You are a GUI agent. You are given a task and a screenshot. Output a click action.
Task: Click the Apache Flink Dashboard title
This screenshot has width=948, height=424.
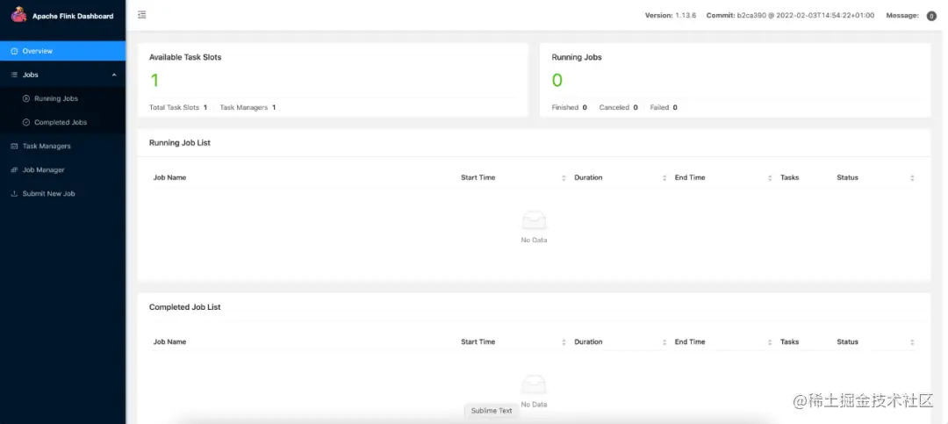pyautogui.click(x=73, y=17)
